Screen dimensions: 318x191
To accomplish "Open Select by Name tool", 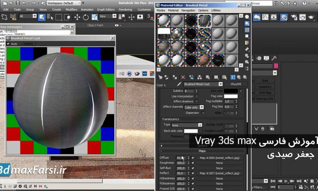I will click(50, 17).
